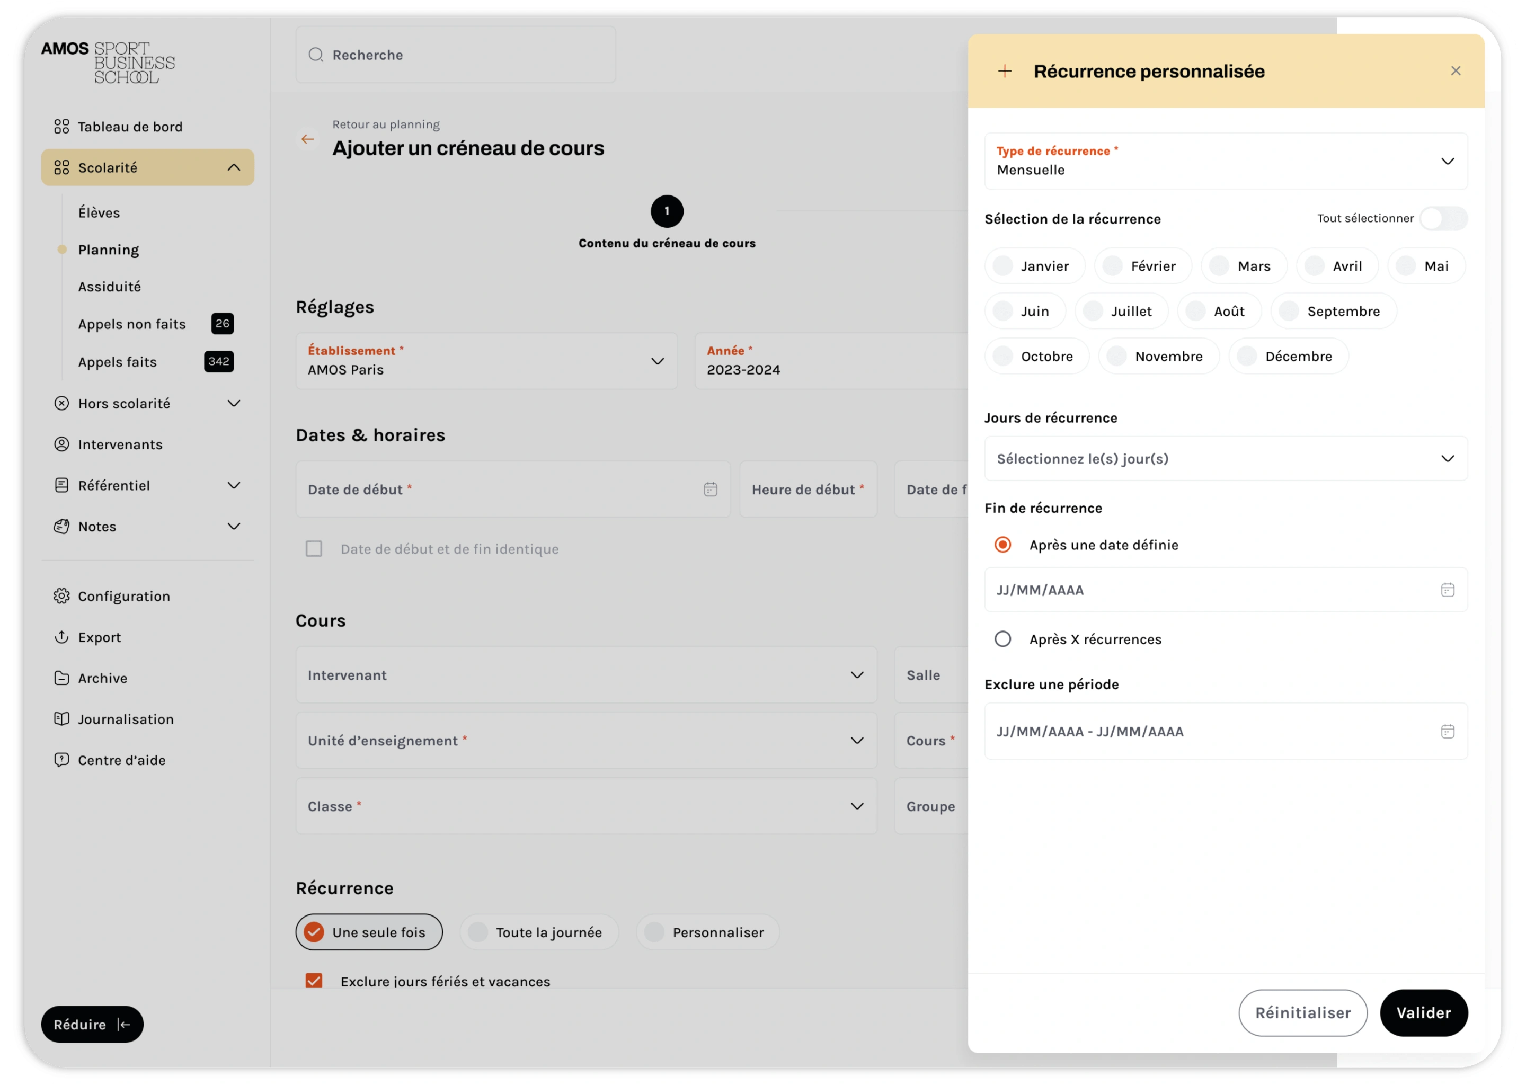This screenshot has height=1085, width=1526.
Task: Click the Réinitialiser button
Action: click(1302, 1013)
